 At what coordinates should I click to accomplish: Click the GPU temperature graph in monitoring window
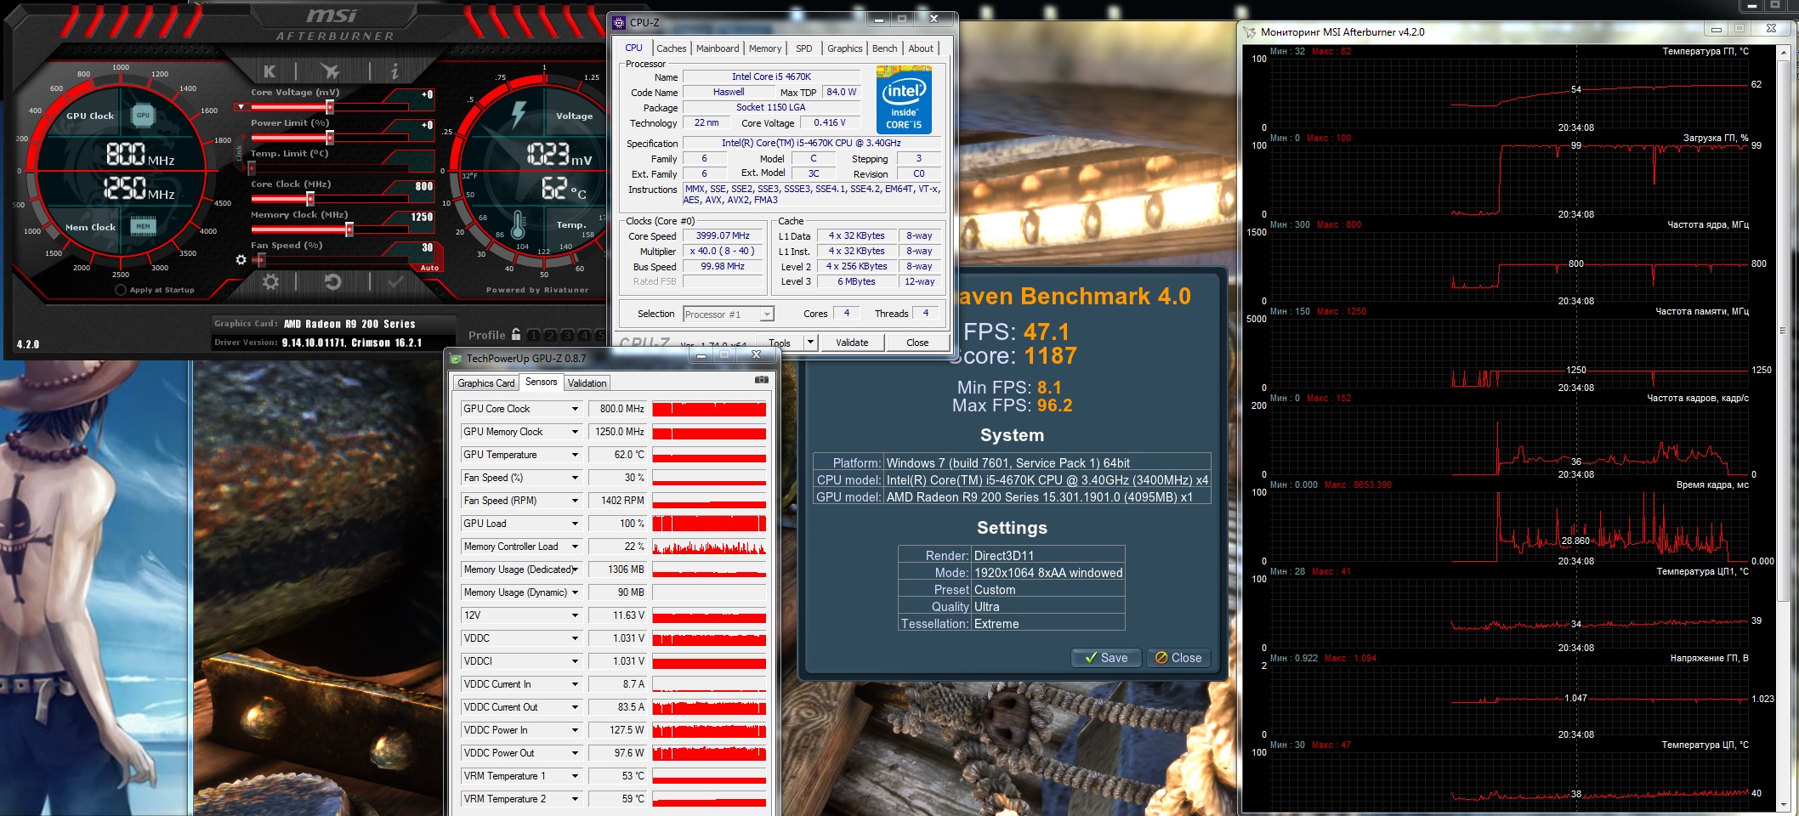[x=1510, y=92]
